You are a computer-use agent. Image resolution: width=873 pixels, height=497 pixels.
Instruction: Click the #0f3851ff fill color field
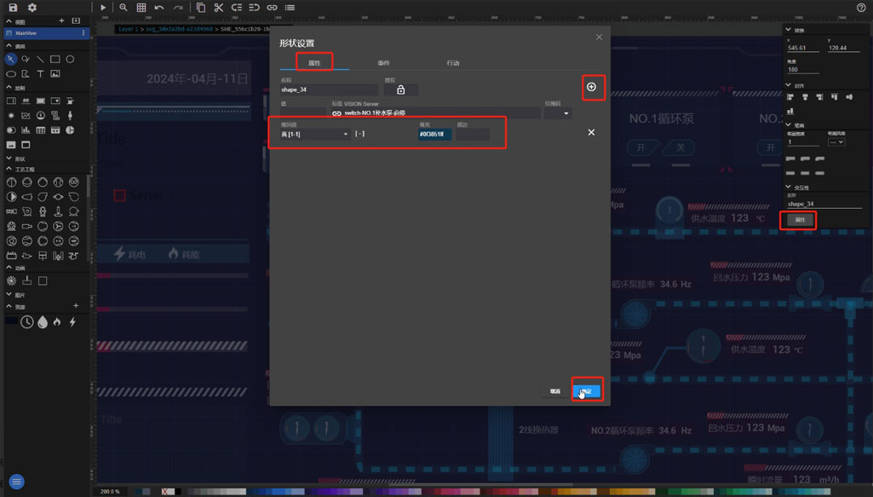434,134
